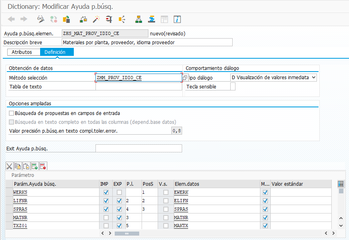The height and width of the screenshot is (240, 349).
Task: Click the Método selección input field
Action: [139, 78]
